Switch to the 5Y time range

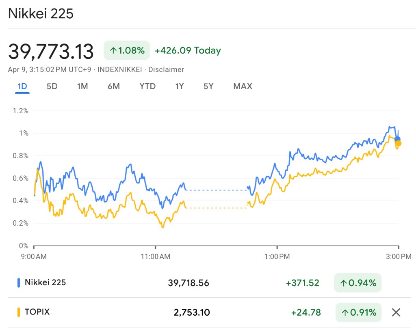pos(208,86)
